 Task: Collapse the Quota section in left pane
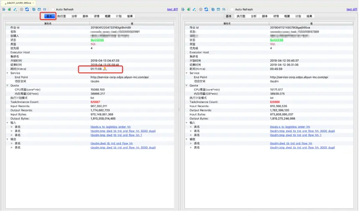coord(7,85)
